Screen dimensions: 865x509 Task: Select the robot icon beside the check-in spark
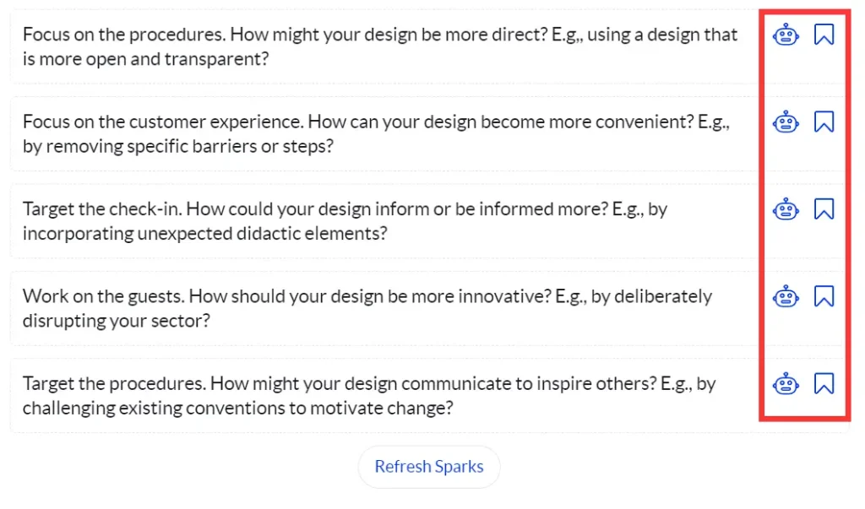coord(786,208)
